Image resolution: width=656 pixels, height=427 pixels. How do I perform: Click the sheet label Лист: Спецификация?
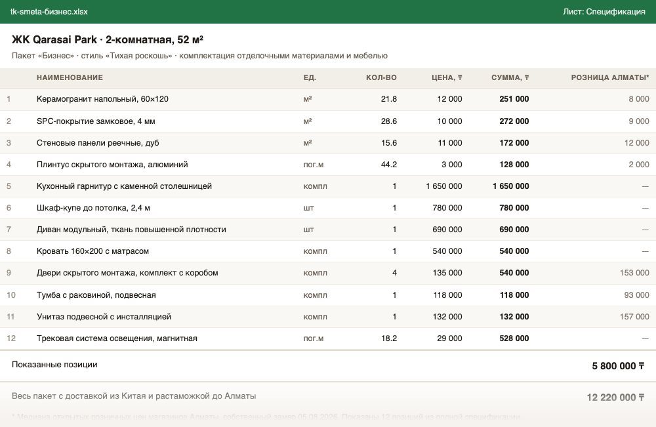point(604,12)
